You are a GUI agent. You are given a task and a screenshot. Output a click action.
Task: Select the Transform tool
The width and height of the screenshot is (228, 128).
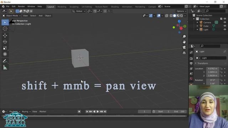pyautogui.click(x=5, y=54)
